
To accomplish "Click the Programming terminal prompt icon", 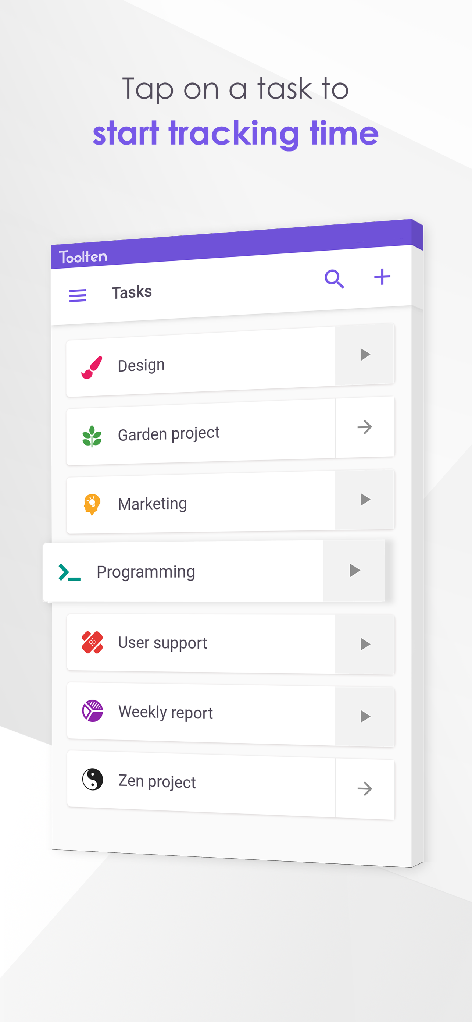I will tap(69, 572).
